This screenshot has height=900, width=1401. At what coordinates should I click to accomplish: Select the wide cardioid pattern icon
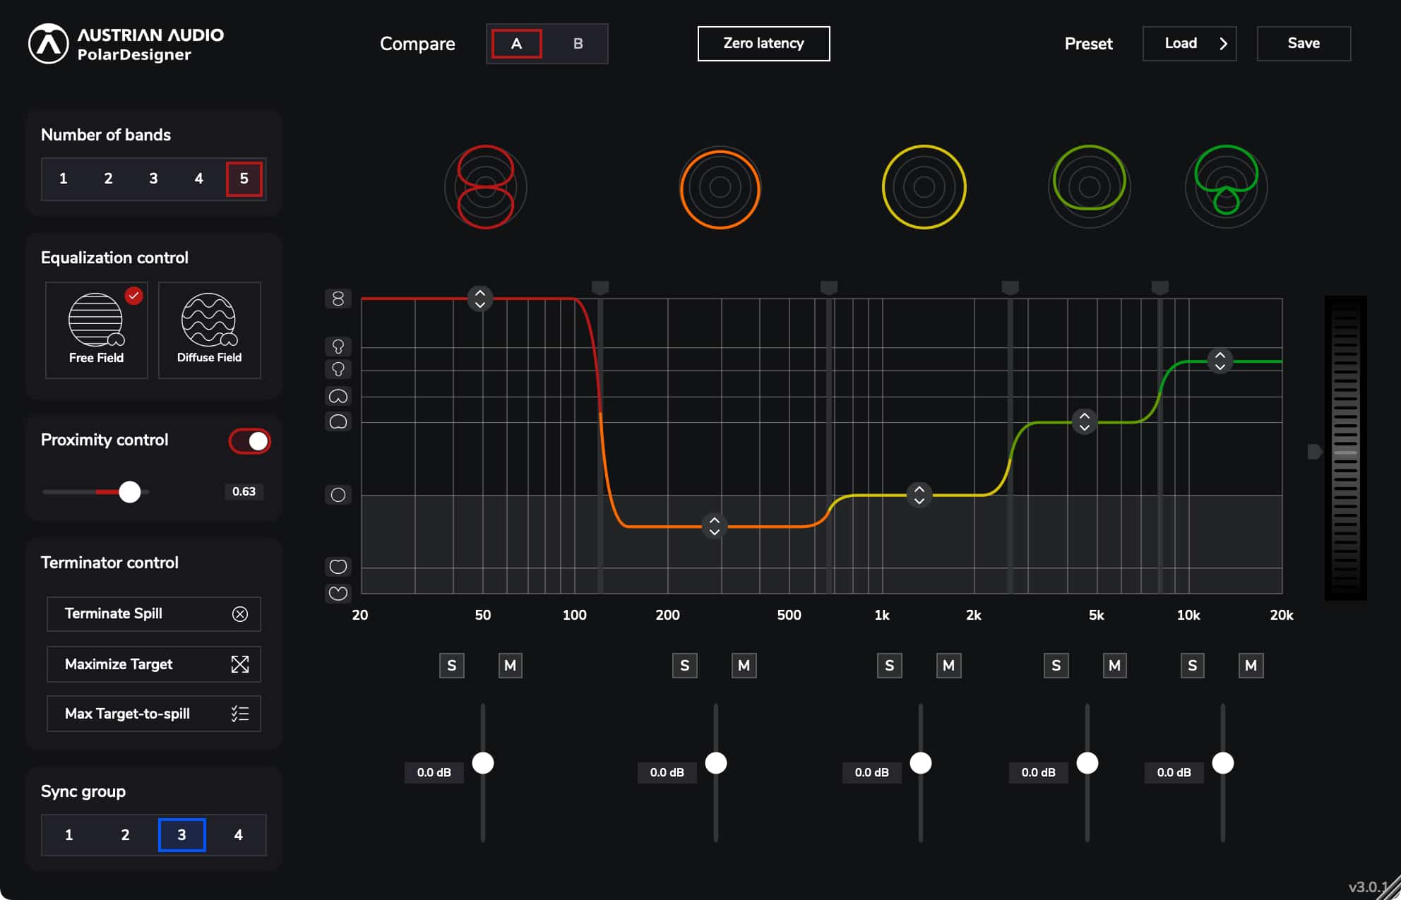click(338, 422)
